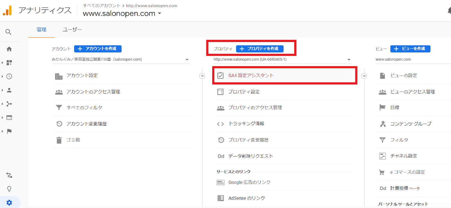The height and width of the screenshot is (208, 451).
Task: Open the property selector dropdown
Action: (282, 59)
